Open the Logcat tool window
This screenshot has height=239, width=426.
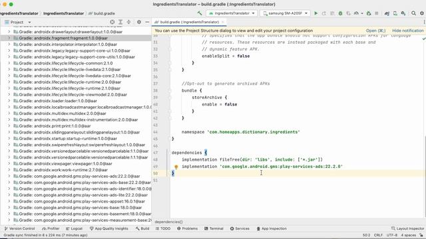click(74, 228)
